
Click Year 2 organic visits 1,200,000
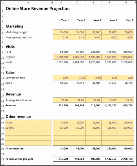point(77,57)
